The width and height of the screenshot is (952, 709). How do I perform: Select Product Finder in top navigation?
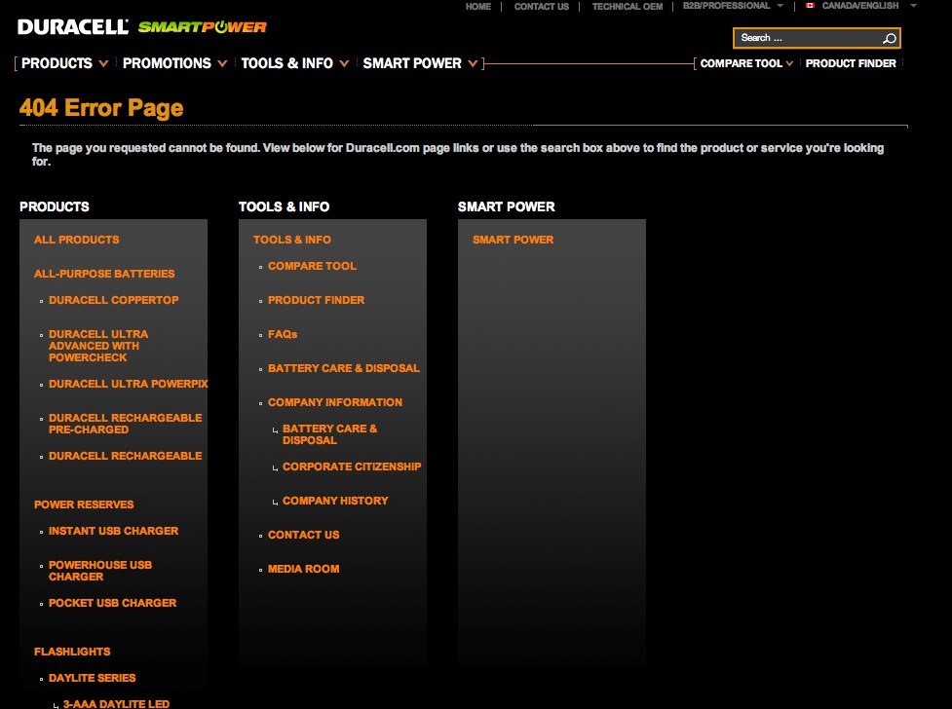(851, 63)
